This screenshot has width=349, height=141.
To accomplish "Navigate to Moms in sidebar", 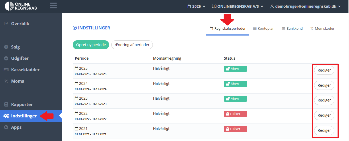I will (x=18, y=81).
